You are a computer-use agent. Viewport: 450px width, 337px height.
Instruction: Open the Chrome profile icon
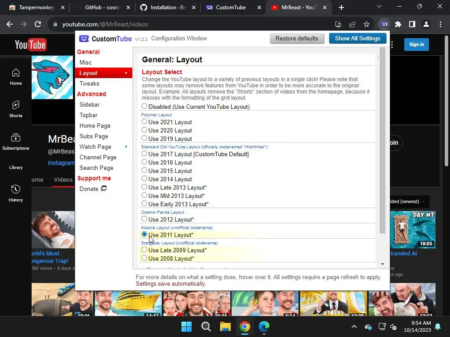pyautogui.click(x=426, y=25)
